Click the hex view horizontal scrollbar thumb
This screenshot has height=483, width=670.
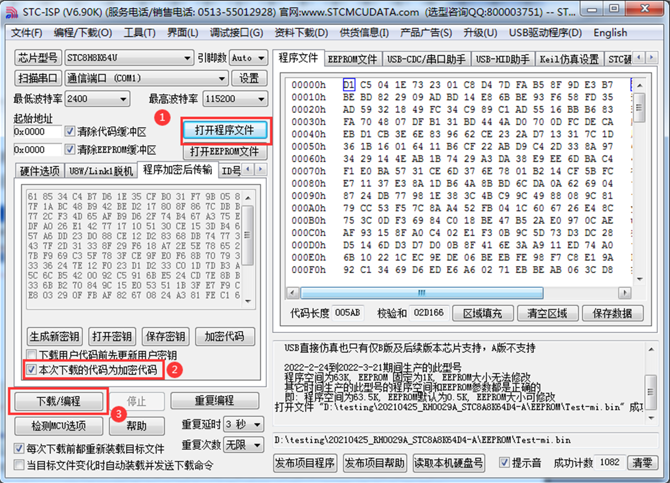click(x=422, y=293)
